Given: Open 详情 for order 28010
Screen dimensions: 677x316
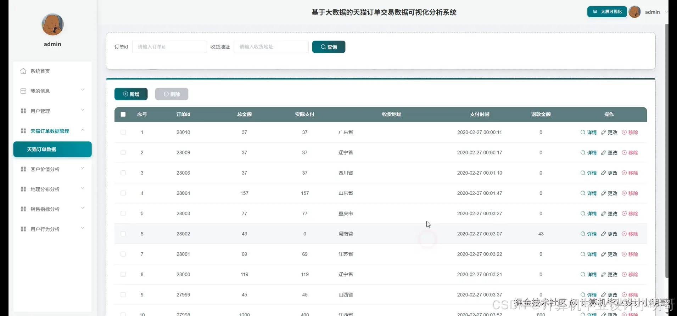Looking at the screenshot, I should 589,132.
